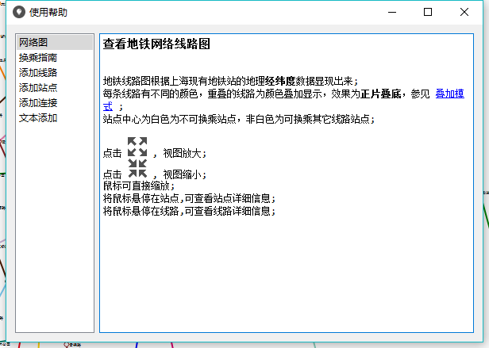Click the line 将鼠标悬停在站点,可查看站点详细信息
This screenshot has width=489, height=348.
click(189, 198)
